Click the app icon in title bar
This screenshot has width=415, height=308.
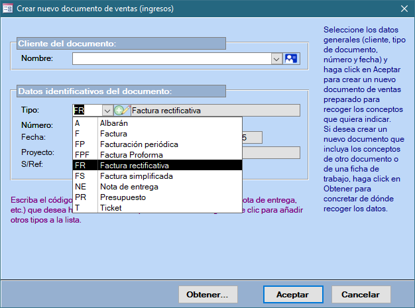point(7,8)
